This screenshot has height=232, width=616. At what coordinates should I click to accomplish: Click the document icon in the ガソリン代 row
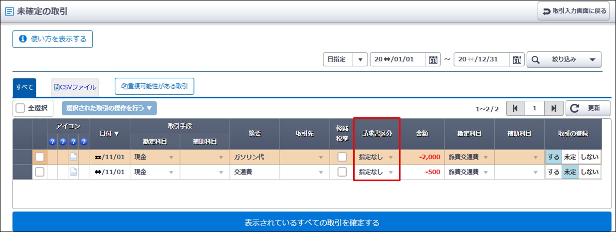(x=73, y=157)
